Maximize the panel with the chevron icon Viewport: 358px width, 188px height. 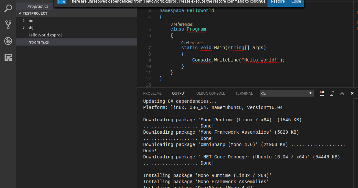point(342,93)
